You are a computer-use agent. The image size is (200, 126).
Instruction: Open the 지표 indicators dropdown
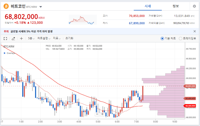pos(57,38)
